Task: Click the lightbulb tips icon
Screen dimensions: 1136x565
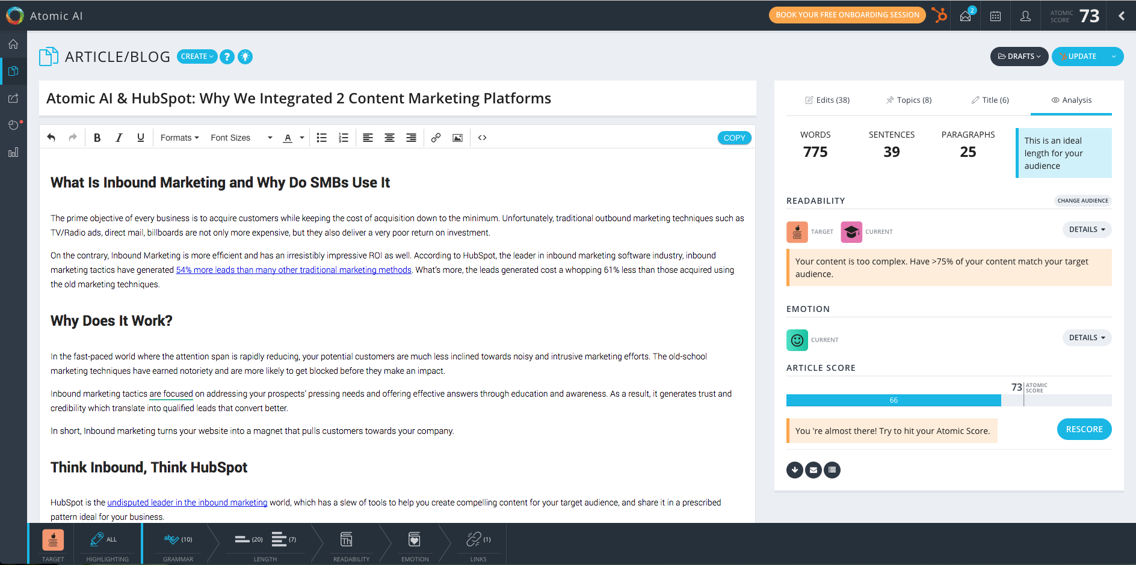Action: pyautogui.click(x=245, y=56)
